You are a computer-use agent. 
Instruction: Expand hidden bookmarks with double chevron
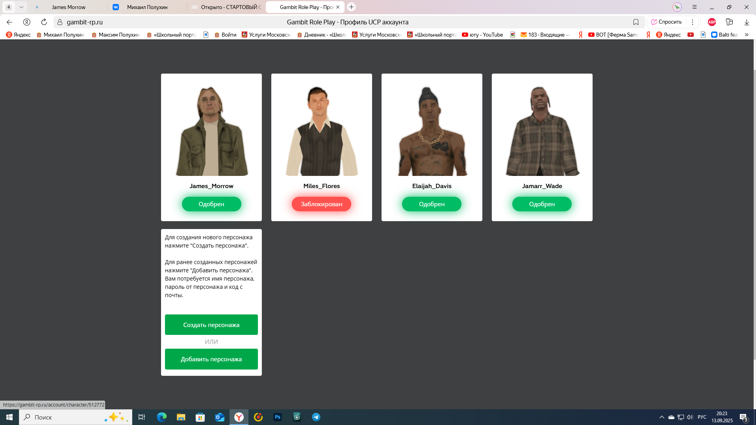click(747, 35)
